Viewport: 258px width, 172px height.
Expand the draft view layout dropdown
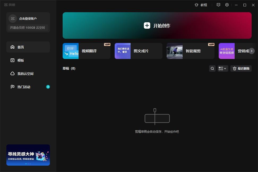click(x=223, y=68)
